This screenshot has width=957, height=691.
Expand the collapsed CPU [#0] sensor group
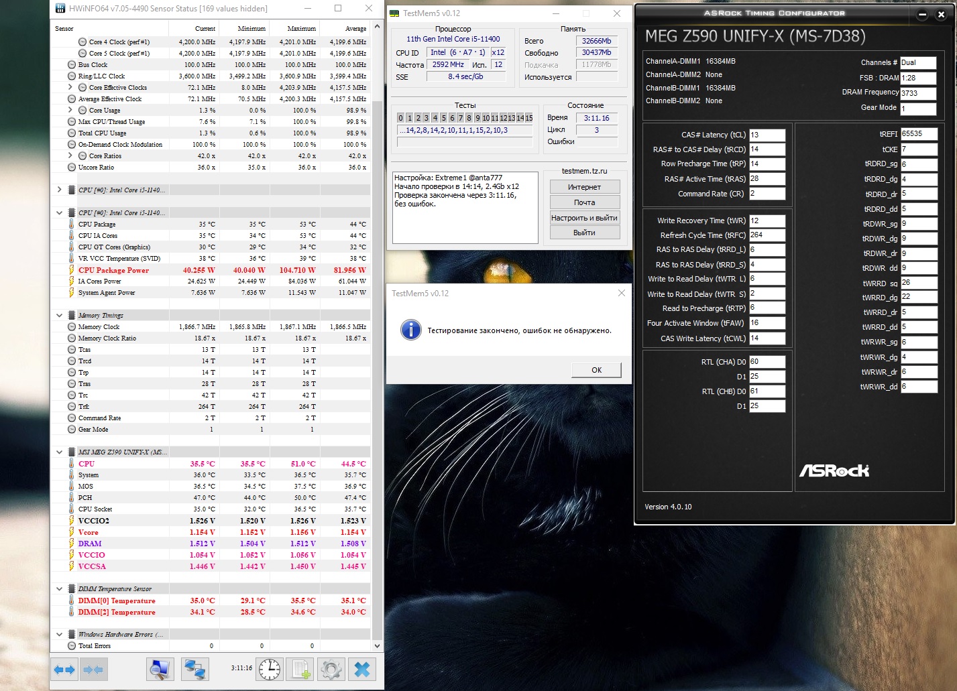click(x=60, y=190)
